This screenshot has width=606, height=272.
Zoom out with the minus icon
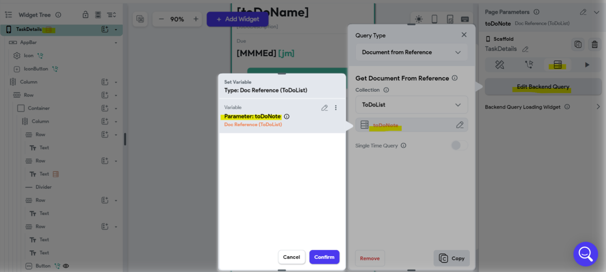click(161, 19)
